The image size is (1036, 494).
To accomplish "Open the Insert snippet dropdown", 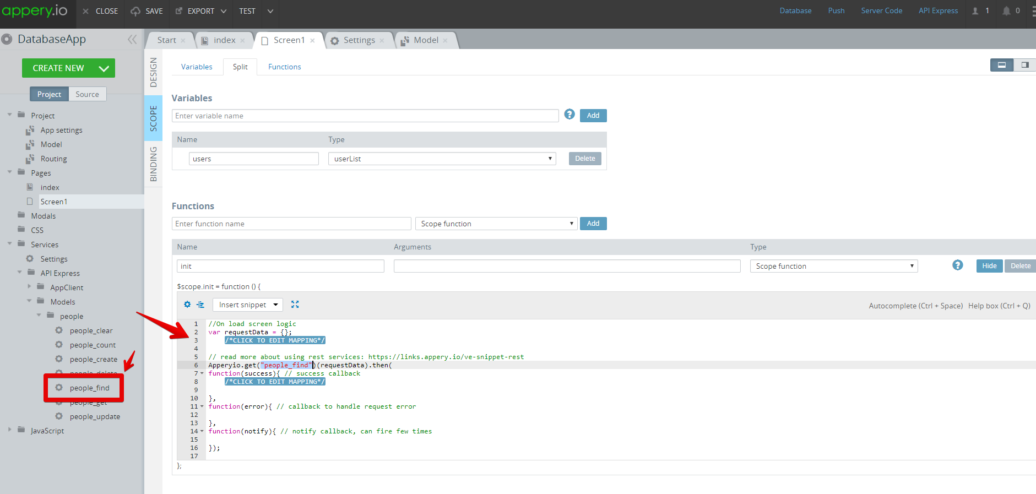I will [248, 305].
